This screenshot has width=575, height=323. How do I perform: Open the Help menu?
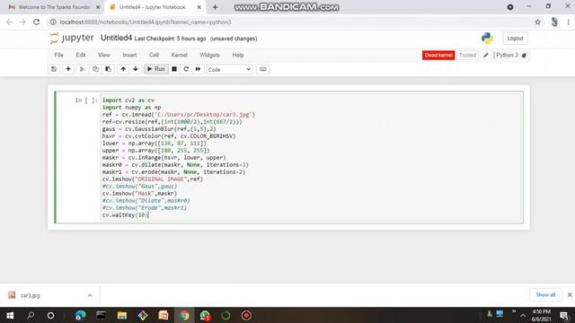point(237,56)
